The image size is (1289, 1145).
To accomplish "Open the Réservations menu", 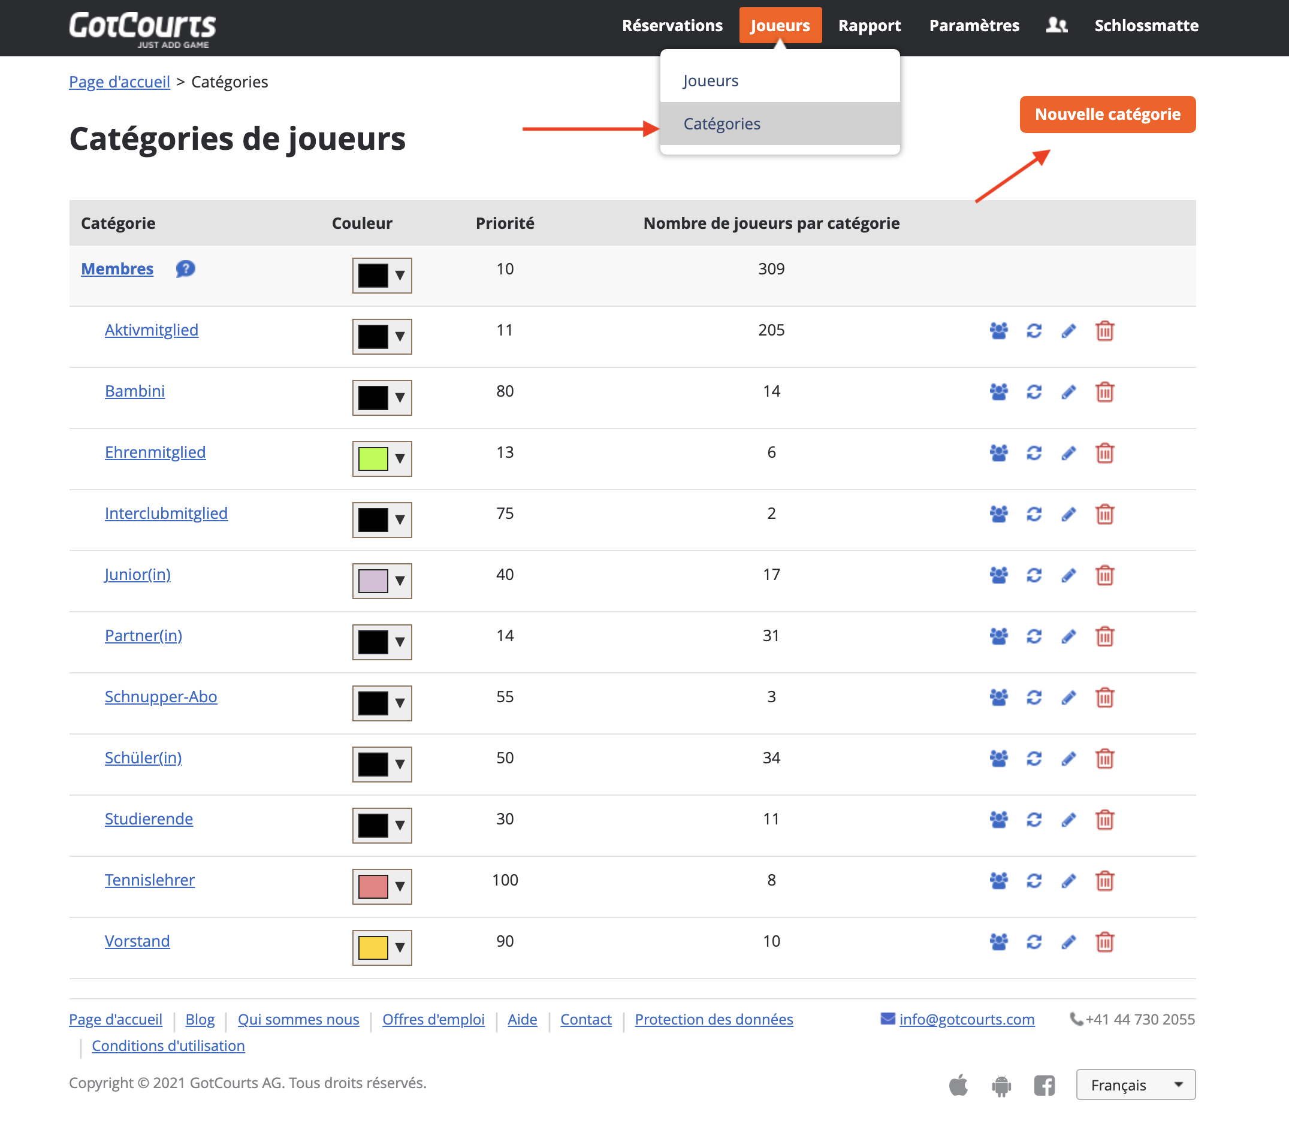I will click(x=672, y=25).
